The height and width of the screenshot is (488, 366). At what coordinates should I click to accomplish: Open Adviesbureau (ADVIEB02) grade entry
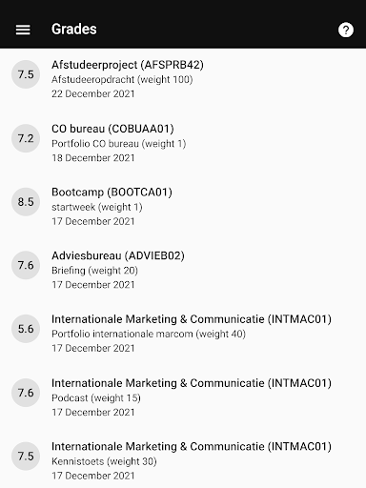(183, 270)
